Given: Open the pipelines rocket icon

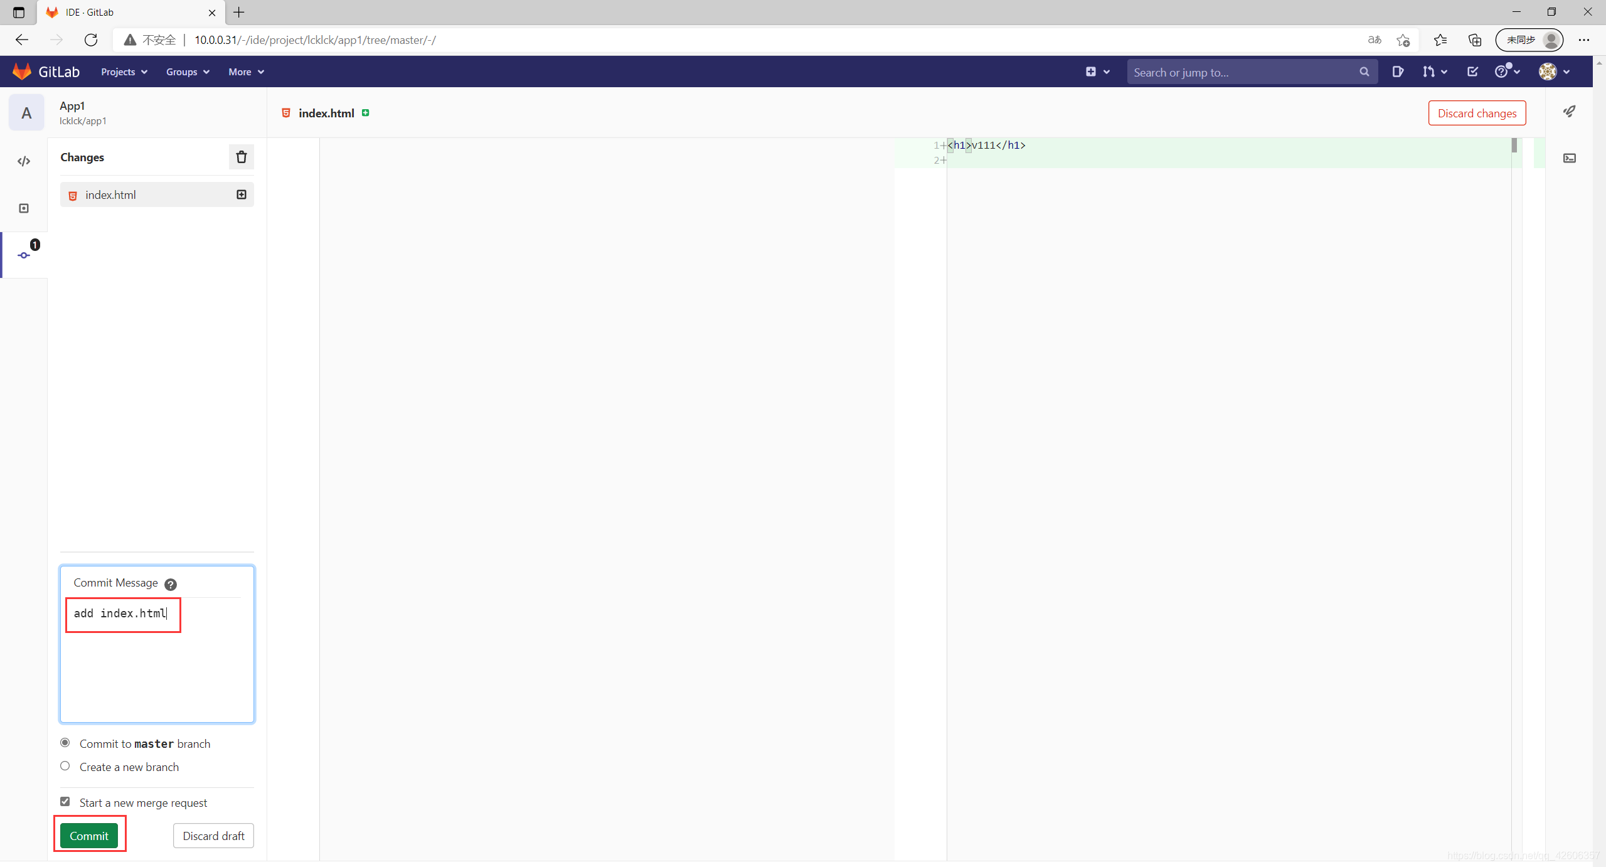Looking at the screenshot, I should (x=1569, y=112).
